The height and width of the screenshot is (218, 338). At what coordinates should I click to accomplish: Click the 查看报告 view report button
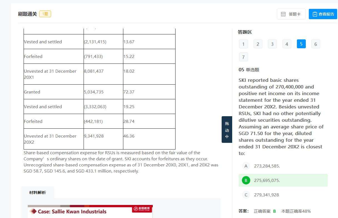pos(323,14)
